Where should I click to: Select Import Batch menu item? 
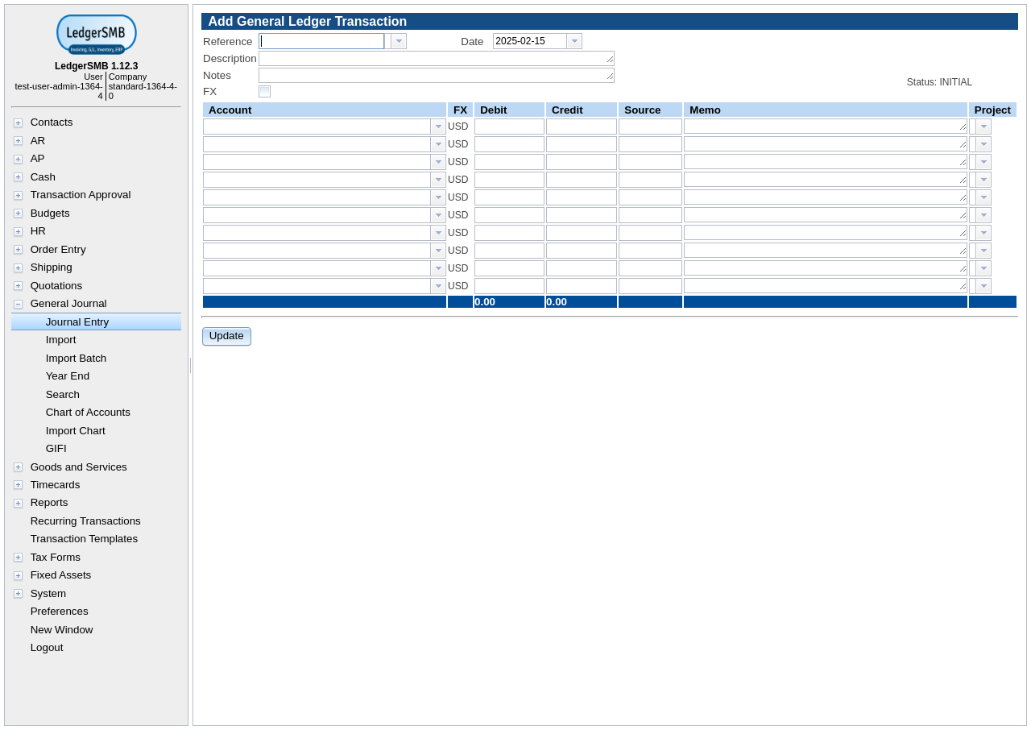(x=76, y=359)
